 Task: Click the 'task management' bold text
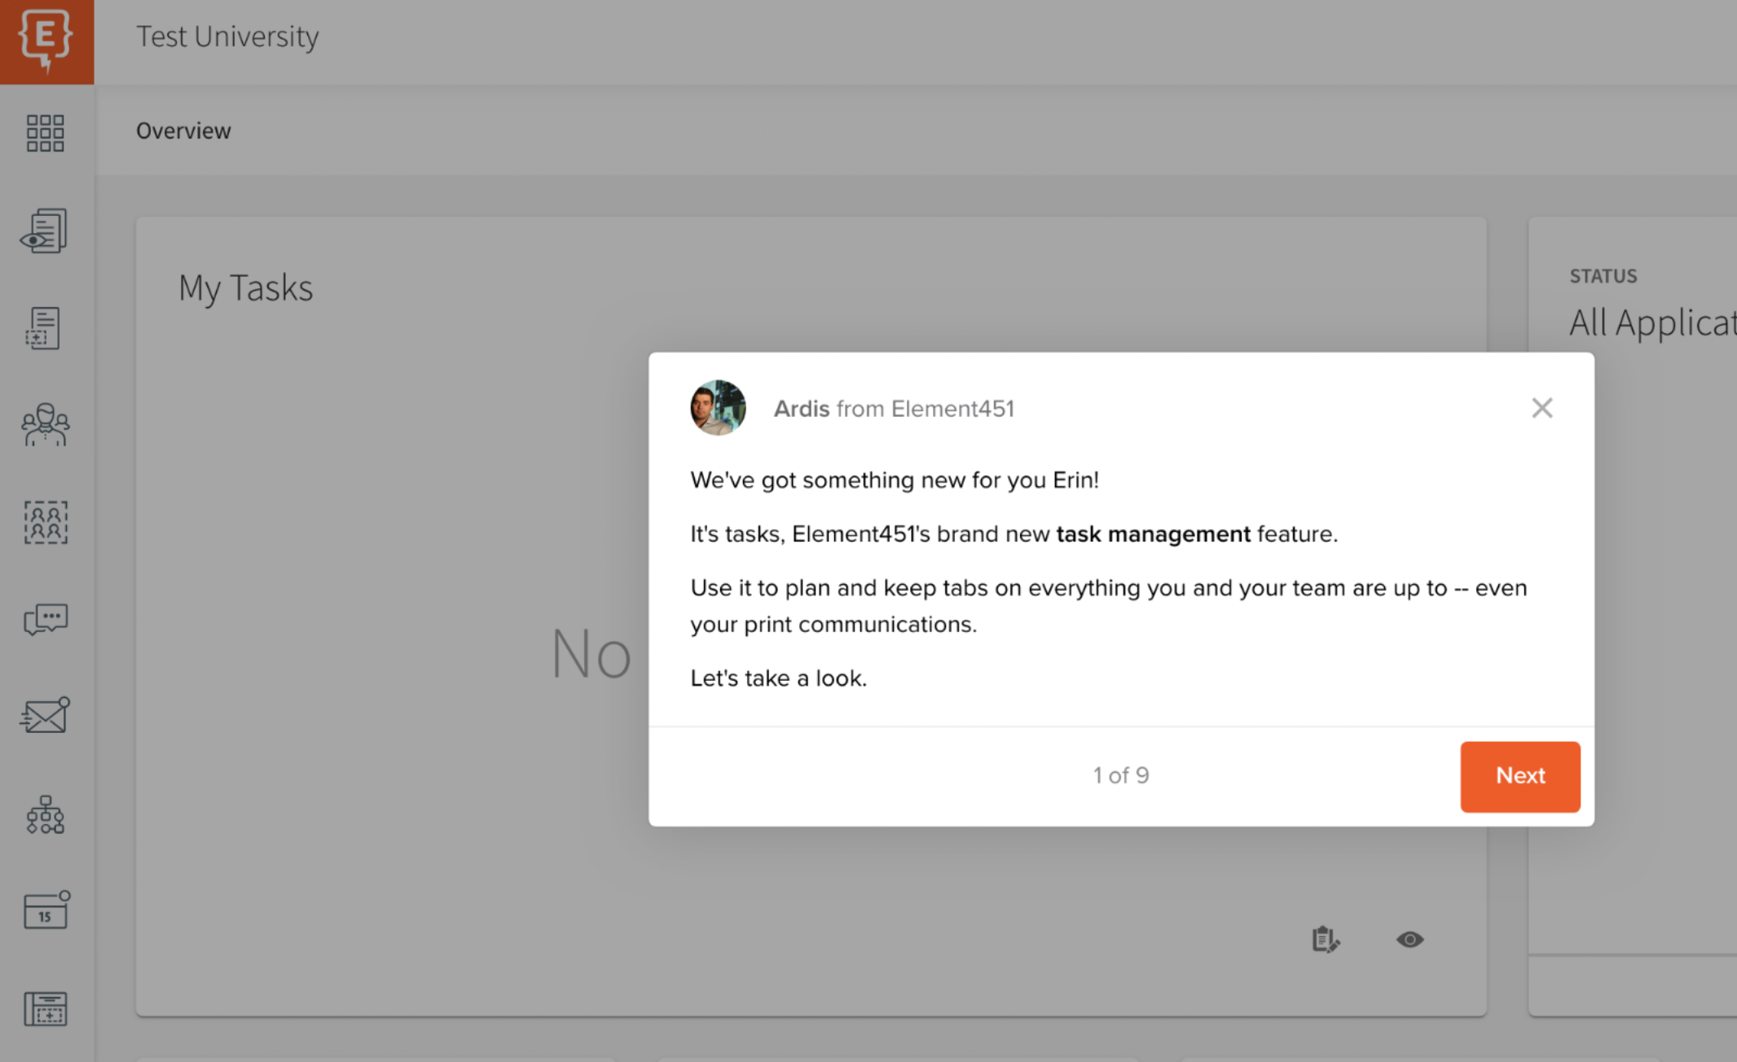coord(1153,534)
